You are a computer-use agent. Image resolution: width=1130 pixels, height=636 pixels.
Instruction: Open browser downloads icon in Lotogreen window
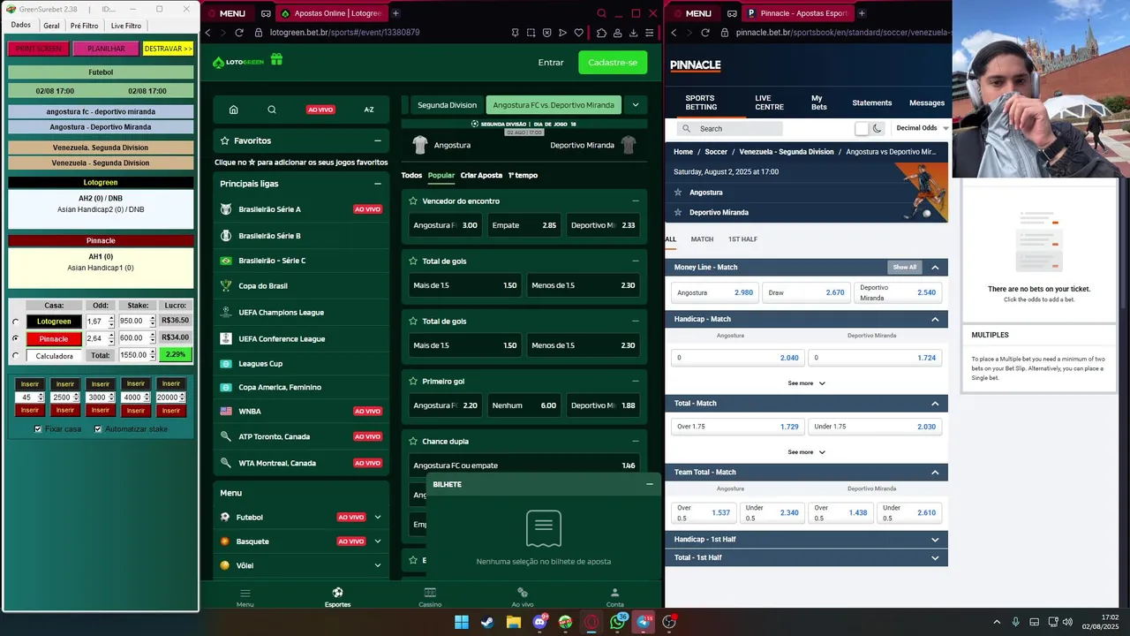[634, 33]
